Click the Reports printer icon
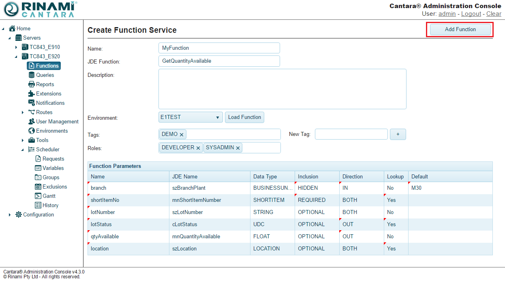Screen dimensions: 505x282 [32, 84]
